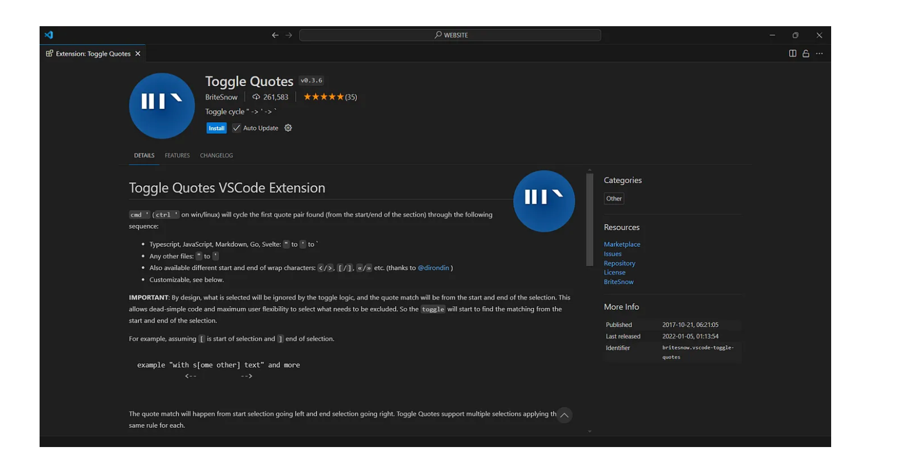Image resolution: width=901 pixels, height=468 pixels.
Task: Click the Categories section heading
Action: [x=623, y=180]
